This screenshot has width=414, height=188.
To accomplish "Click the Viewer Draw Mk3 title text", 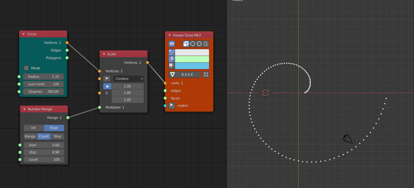I will tap(187, 35).
